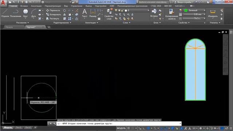This screenshot has width=233, height=131.
Task: Click Копирование свойств match properties
Action: (171, 14)
